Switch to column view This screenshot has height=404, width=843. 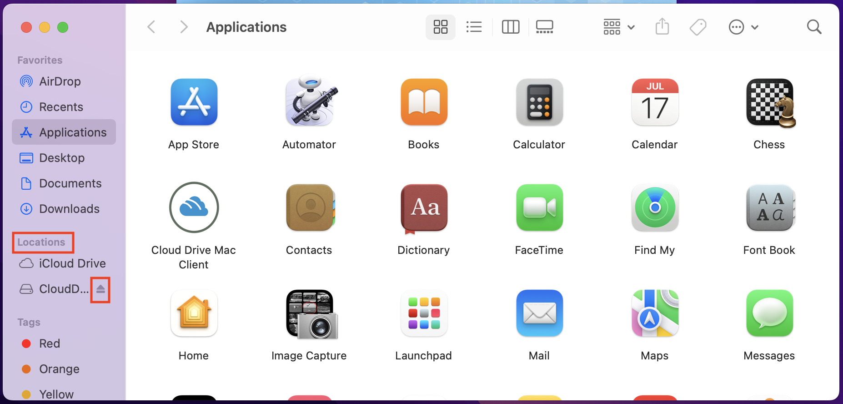click(x=511, y=27)
